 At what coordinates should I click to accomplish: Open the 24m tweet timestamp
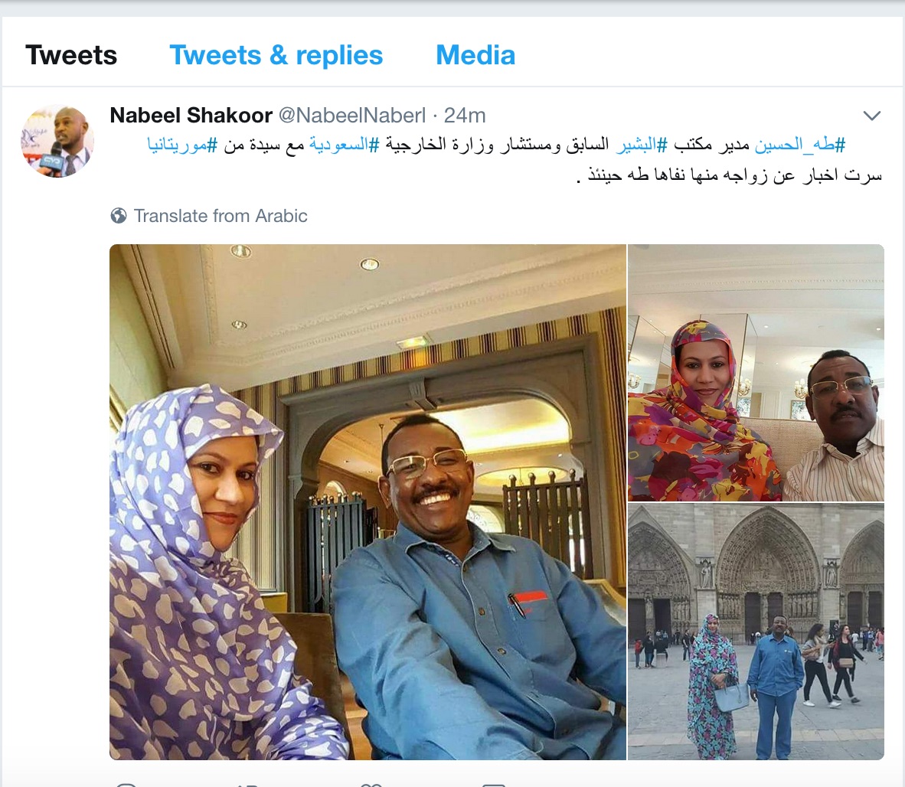pyautogui.click(x=465, y=116)
